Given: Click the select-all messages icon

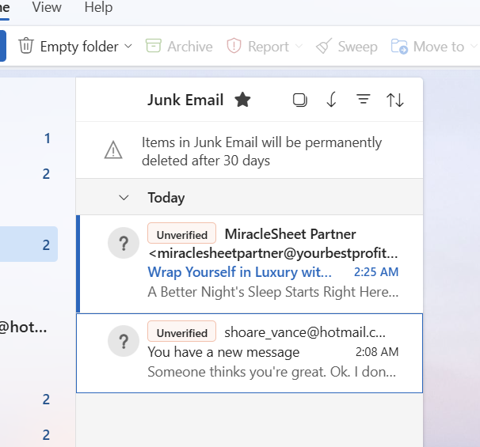Looking at the screenshot, I should [300, 100].
